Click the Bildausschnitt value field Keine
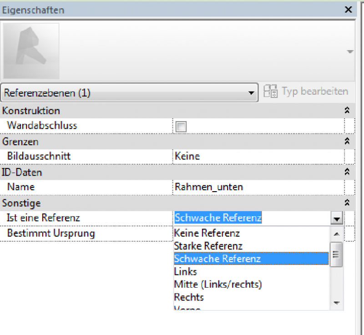364x335 pixels. point(258,156)
